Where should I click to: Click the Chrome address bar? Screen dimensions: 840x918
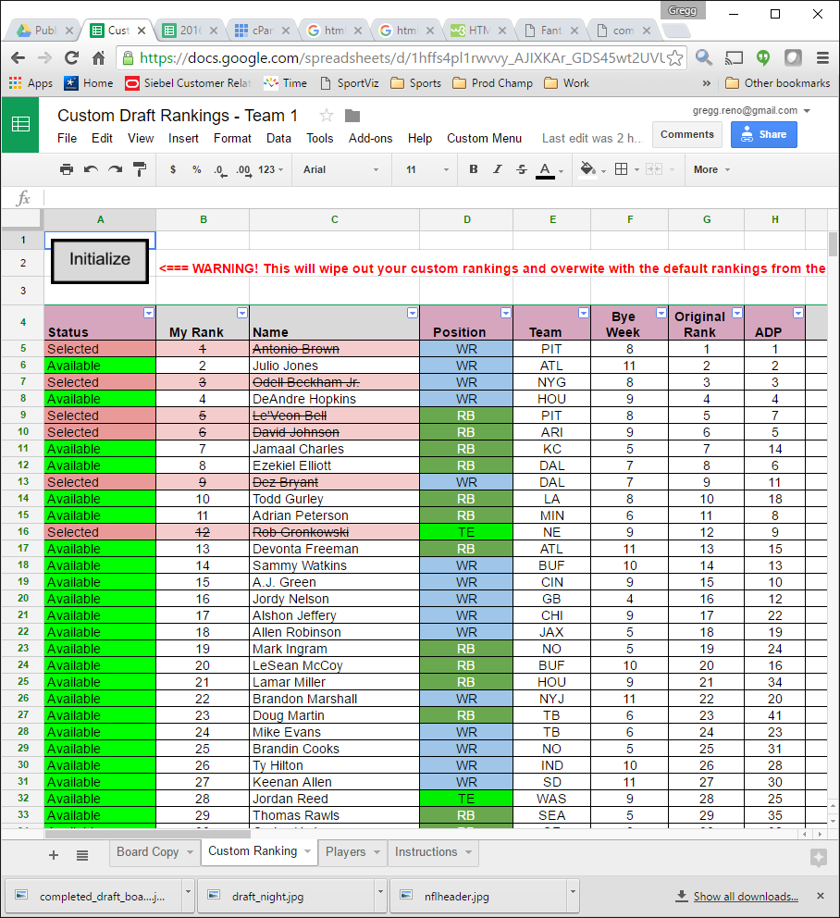tap(401, 58)
